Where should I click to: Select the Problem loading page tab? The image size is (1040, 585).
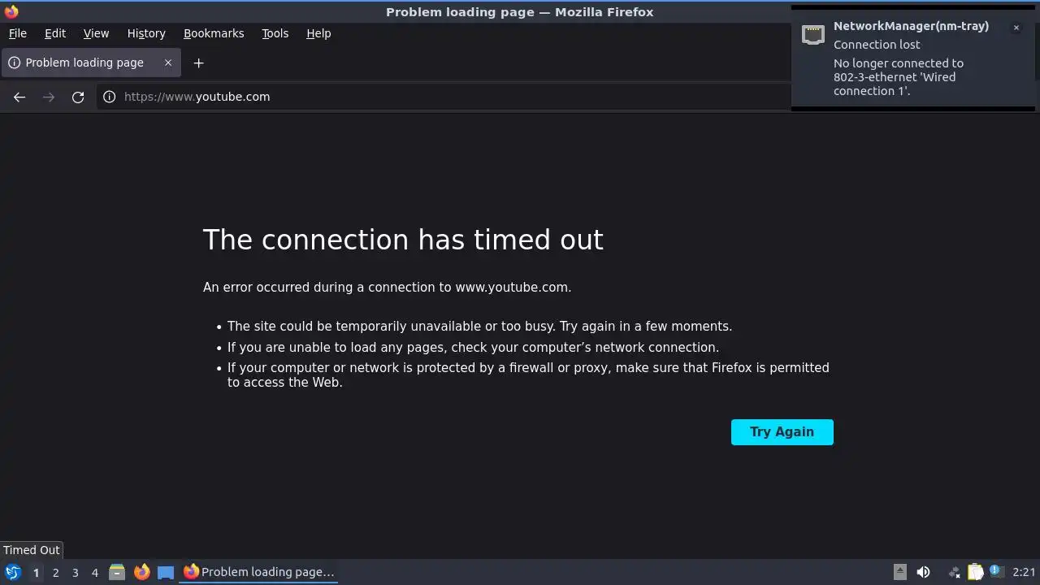click(90, 63)
